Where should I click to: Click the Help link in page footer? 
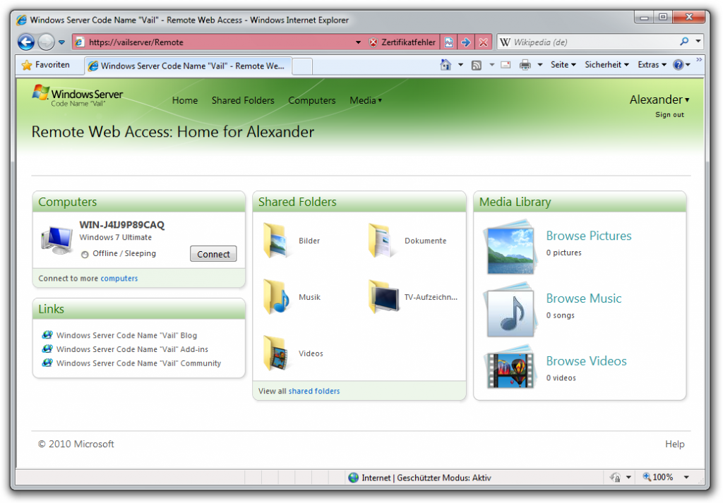pos(674,444)
